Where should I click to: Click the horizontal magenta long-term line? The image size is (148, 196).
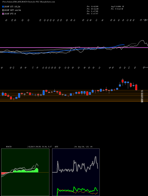74,48
